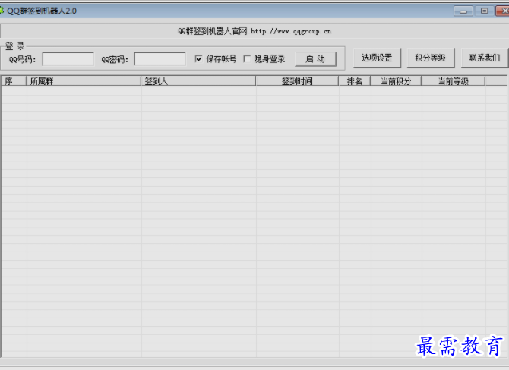
Task: Sort by the 签到人 column header
Action: pyautogui.click(x=198, y=81)
